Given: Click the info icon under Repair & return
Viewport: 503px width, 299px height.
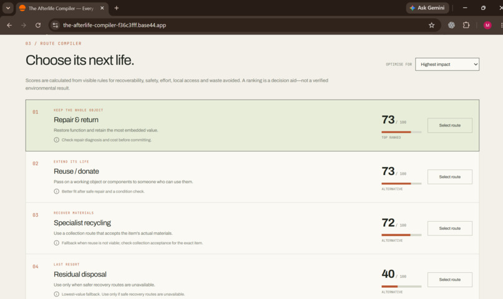Looking at the screenshot, I should (x=56, y=140).
